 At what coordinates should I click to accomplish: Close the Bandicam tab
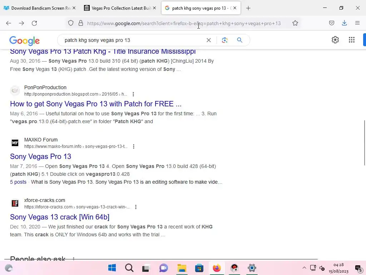[x=74, y=8]
